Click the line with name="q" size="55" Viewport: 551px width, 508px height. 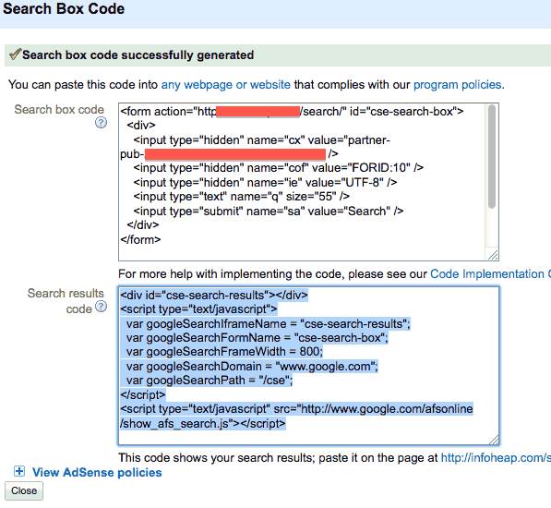pos(242,197)
